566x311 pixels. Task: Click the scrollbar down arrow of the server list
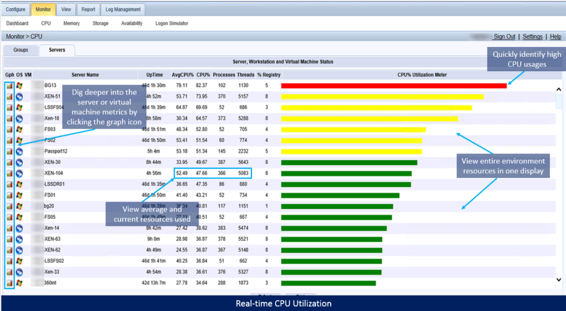558,280
